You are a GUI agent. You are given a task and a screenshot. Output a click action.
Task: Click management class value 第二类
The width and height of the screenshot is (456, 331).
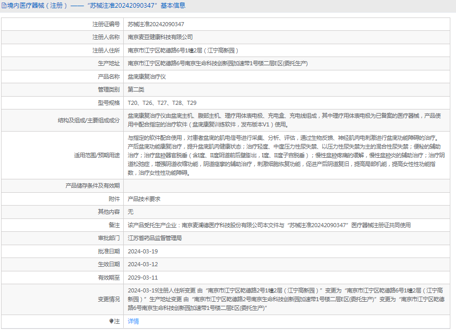click(x=136, y=89)
